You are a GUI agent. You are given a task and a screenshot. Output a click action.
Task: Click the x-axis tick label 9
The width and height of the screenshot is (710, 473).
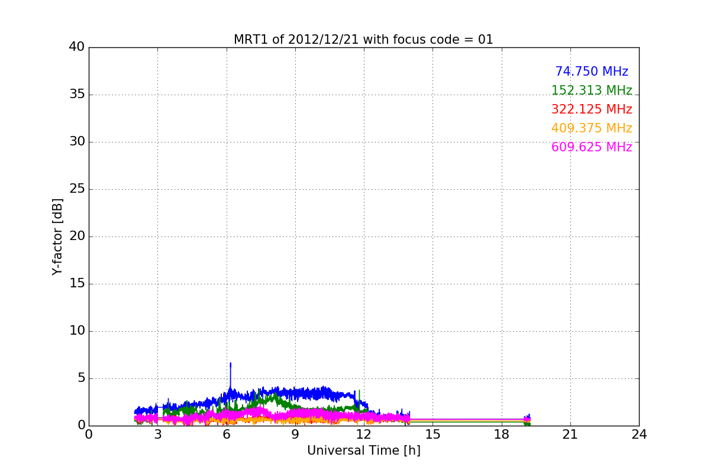pyautogui.click(x=295, y=435)
